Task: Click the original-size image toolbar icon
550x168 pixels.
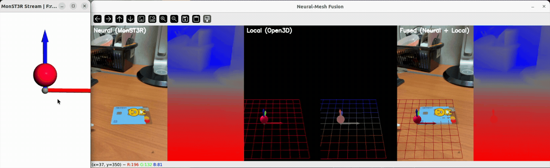Action: click(141, 19)
